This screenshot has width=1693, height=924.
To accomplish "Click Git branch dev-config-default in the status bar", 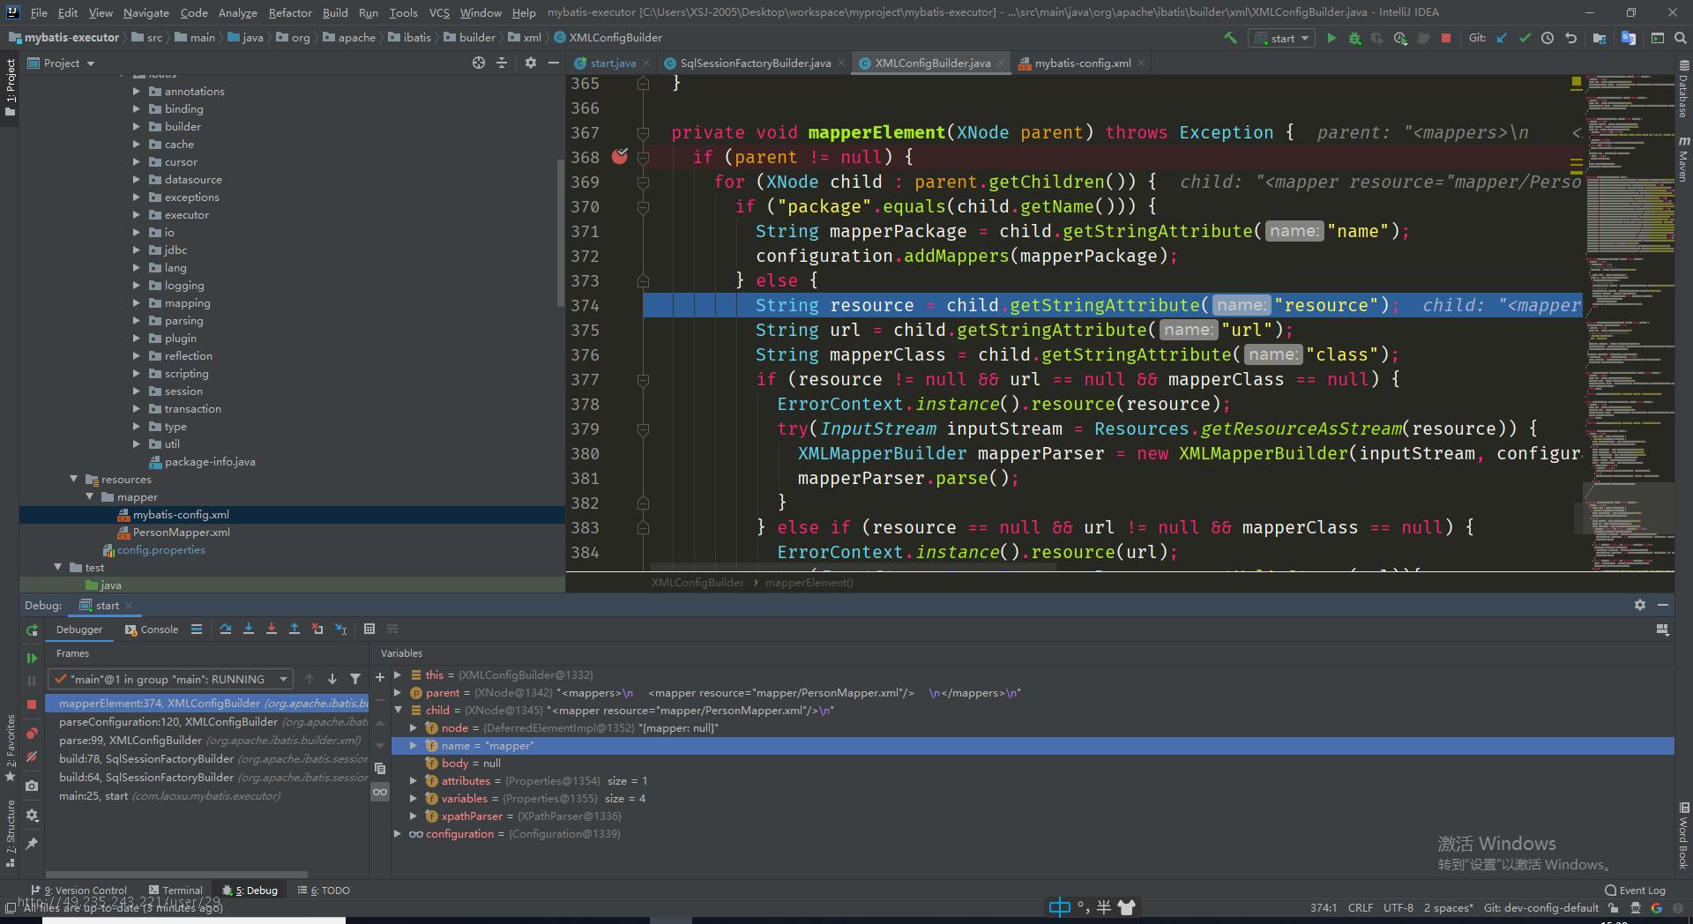I will pos(1540,907).
